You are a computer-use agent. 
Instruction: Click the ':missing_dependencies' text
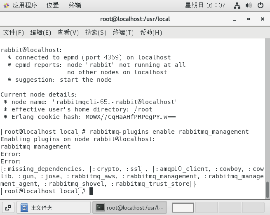click(44, 169)
